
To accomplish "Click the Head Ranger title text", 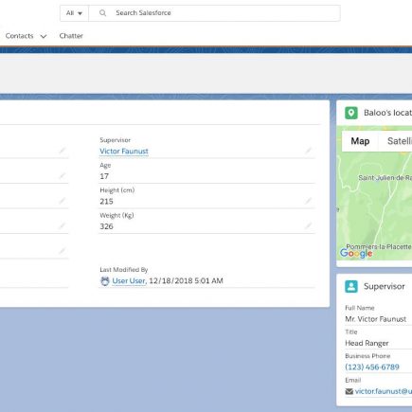I will coord(367,343).
